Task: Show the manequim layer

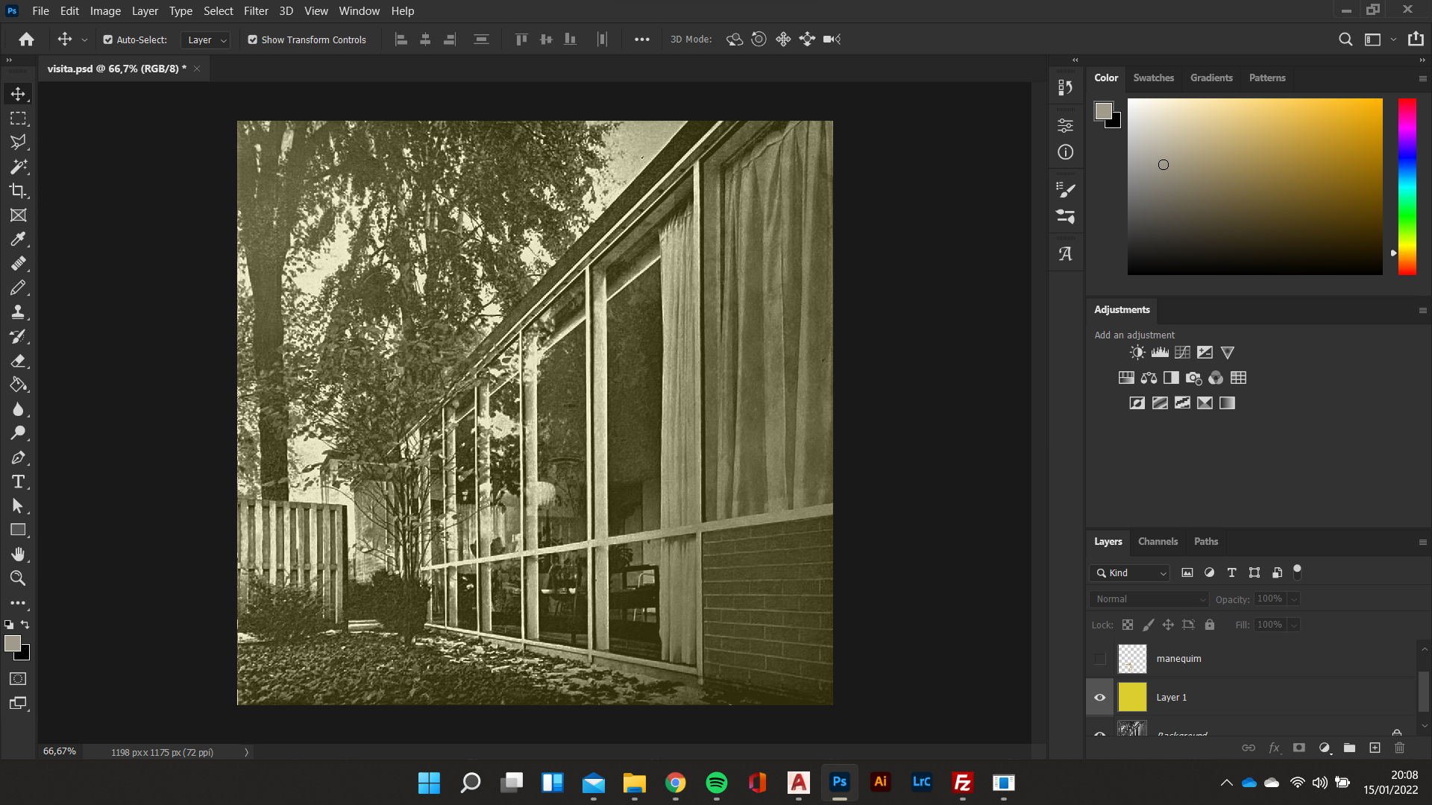Action: tap(1099, 659)
